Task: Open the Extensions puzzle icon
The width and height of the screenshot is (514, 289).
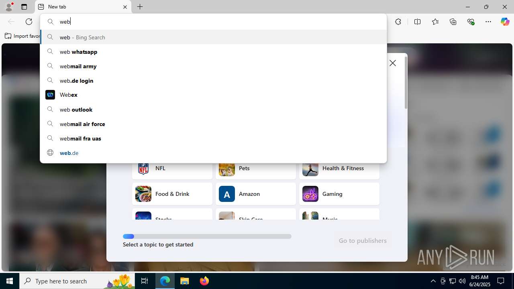Action: pyautogui.click(x=398, y=22)
